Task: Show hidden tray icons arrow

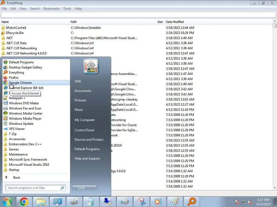Action: tap(230, 202)
